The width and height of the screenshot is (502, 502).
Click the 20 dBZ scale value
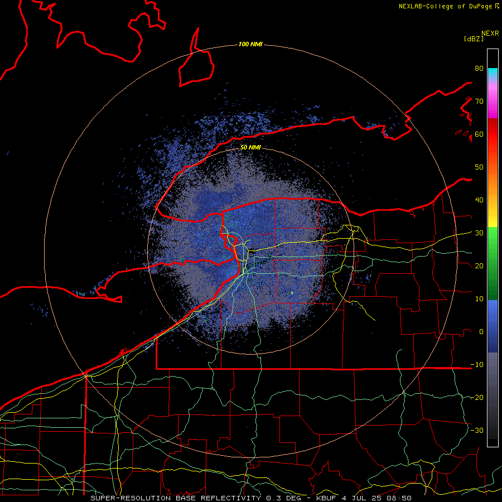click(x=479, y=266)
